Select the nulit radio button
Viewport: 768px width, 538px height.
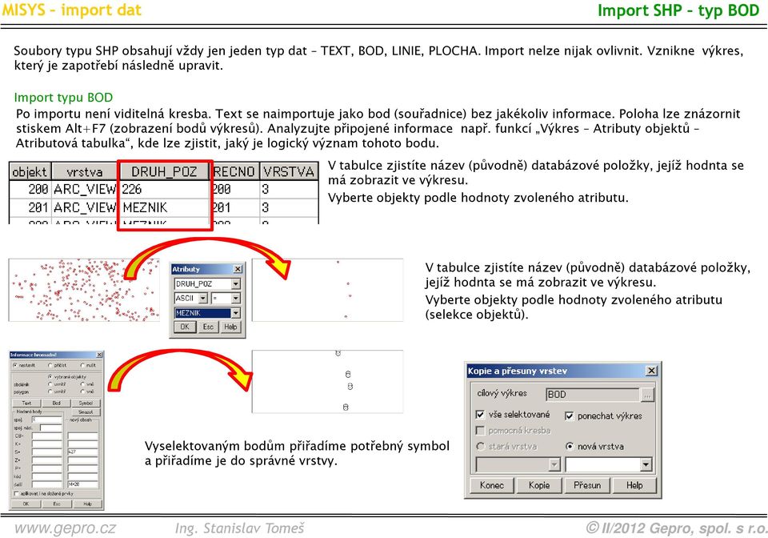pyautogui.click(x=82, y=365)
